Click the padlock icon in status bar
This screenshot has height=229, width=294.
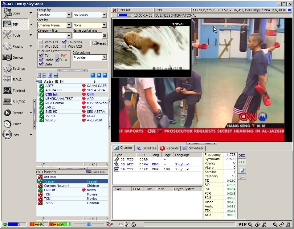133,224
